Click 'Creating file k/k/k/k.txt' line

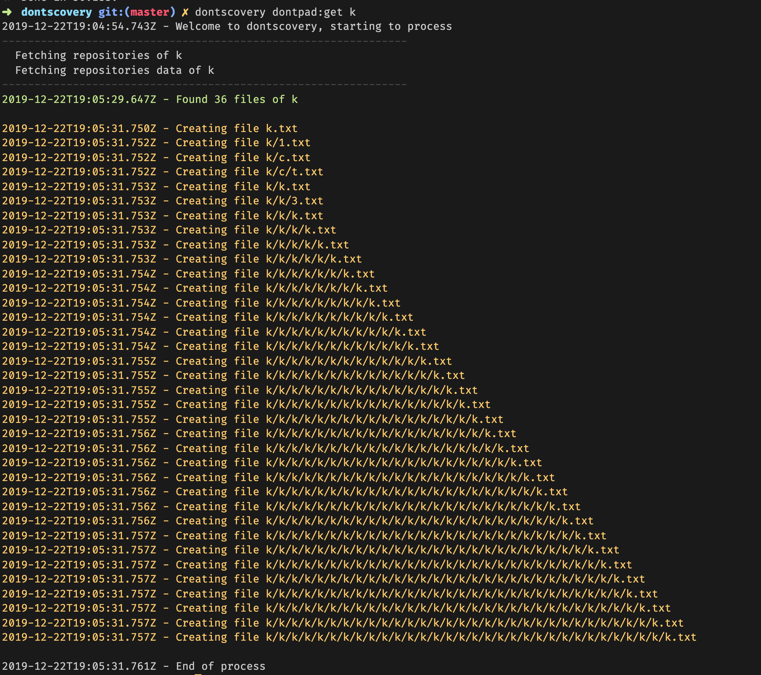[169, 230]
